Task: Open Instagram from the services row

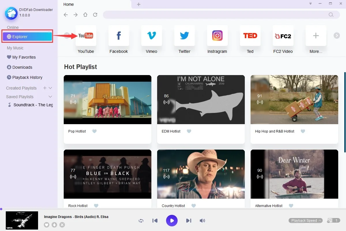Action: click(x=217, y=36)
